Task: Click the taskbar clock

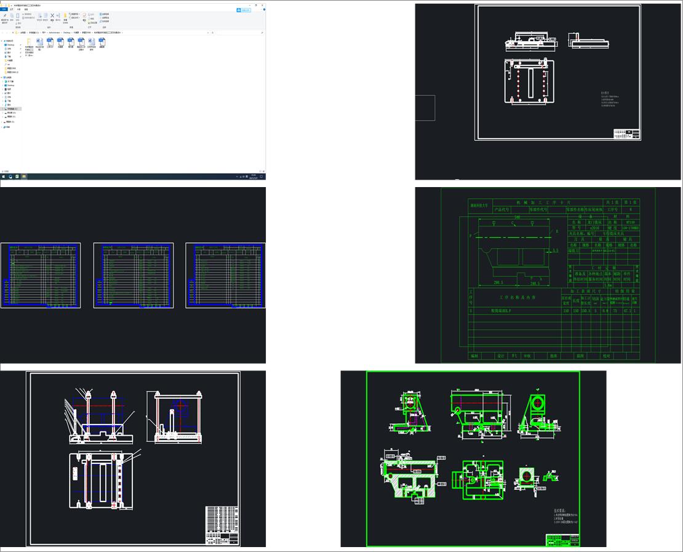Action: coord(253,177)
